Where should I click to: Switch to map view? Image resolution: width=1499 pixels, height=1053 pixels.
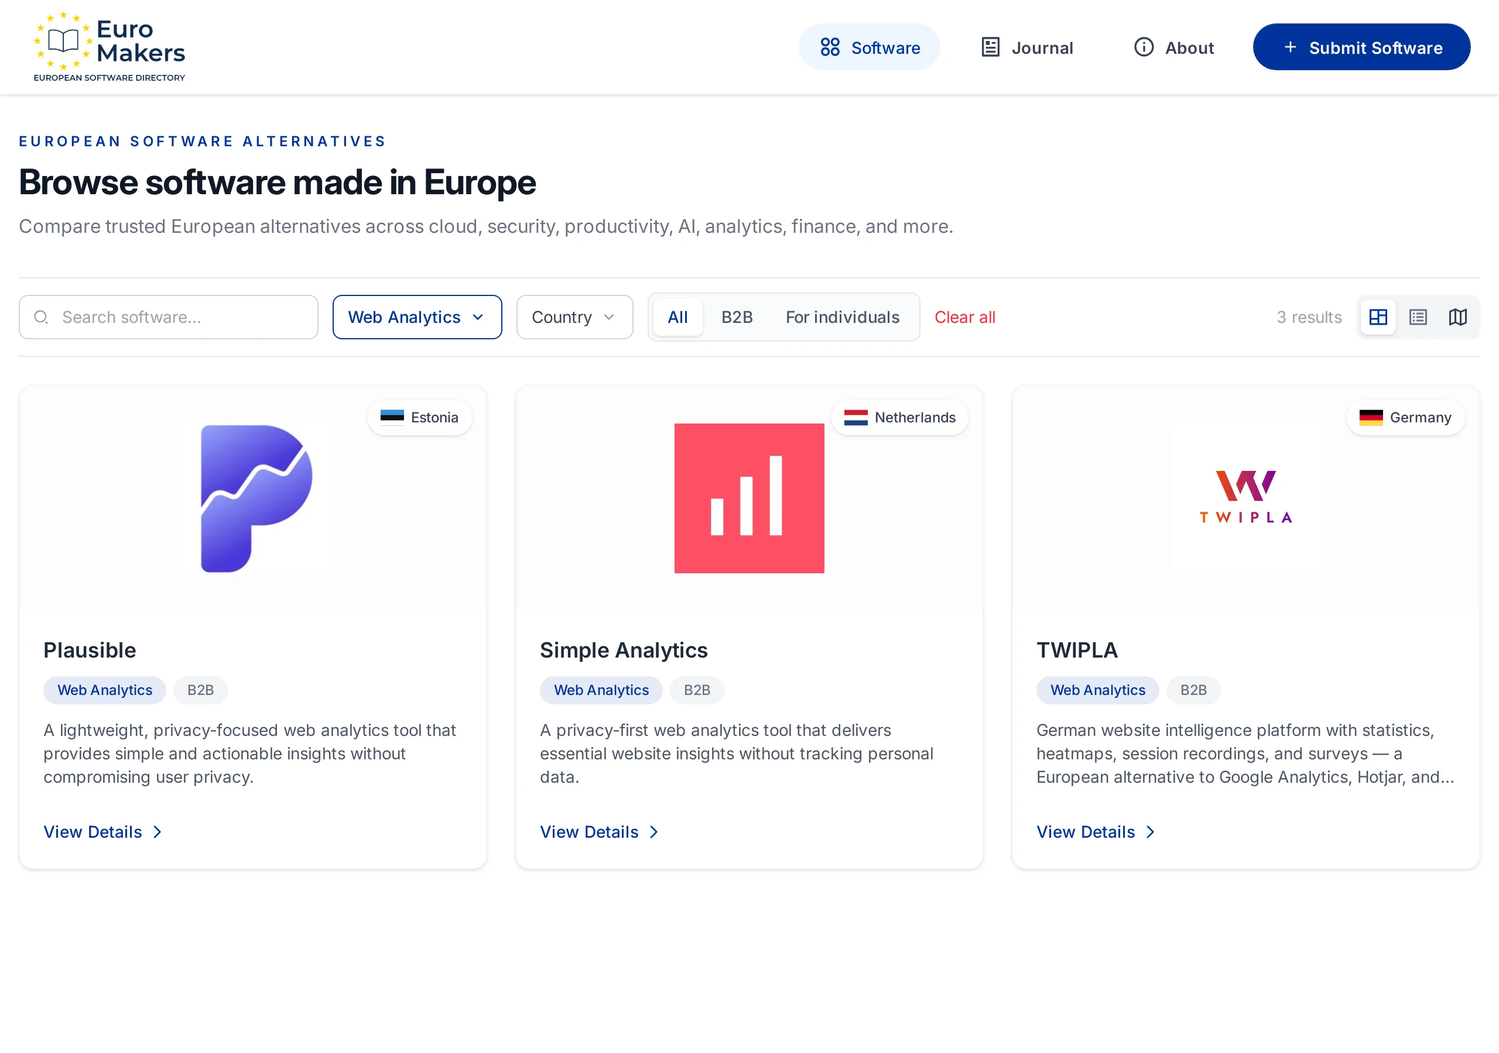pyautogui.click(x=1457, y=317)
